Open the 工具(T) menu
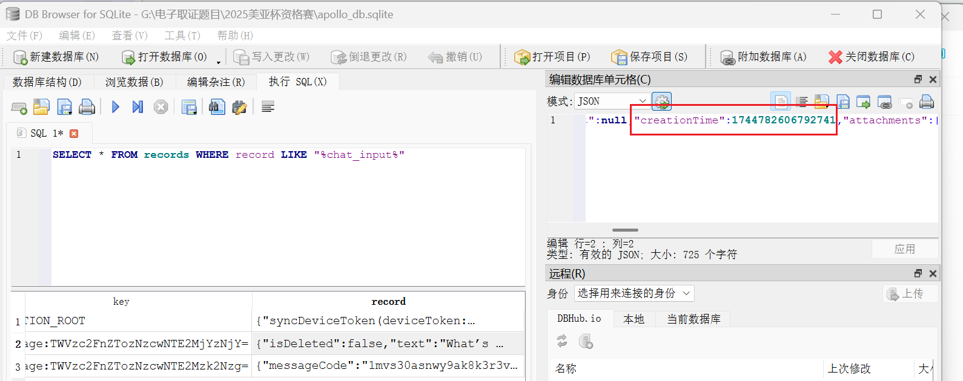This screenshot has width=963, height=381. click(x=182, y=36)
